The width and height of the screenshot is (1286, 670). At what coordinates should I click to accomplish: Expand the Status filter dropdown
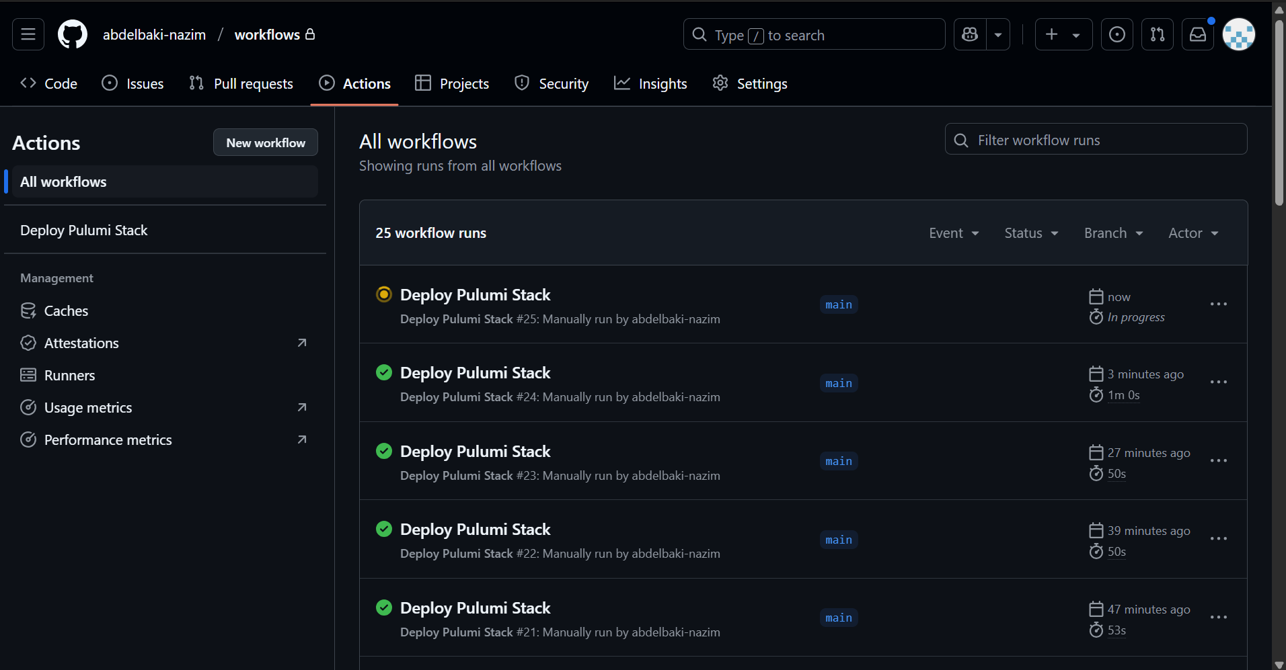point(1031,233)
